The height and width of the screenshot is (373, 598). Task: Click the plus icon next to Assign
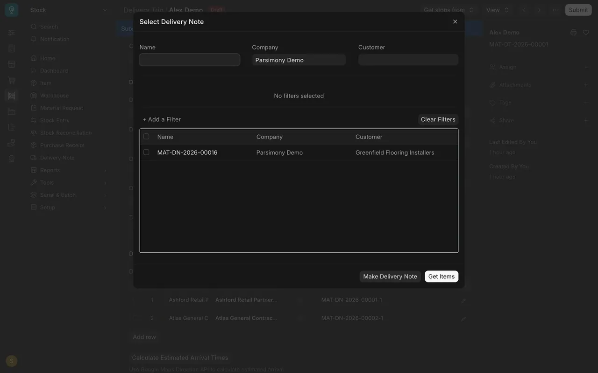[x=586, y=67]
